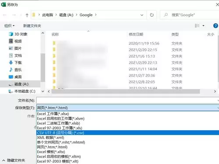Screen dimensions: 219x164
Task: Open the 下载 folder in sidebar
Action: point(15,63)
